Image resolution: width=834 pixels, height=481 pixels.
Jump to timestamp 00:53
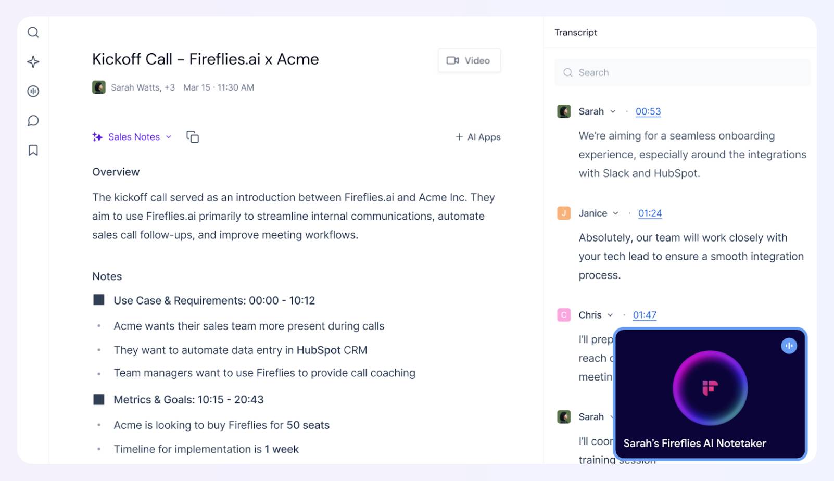coord(648,111)
